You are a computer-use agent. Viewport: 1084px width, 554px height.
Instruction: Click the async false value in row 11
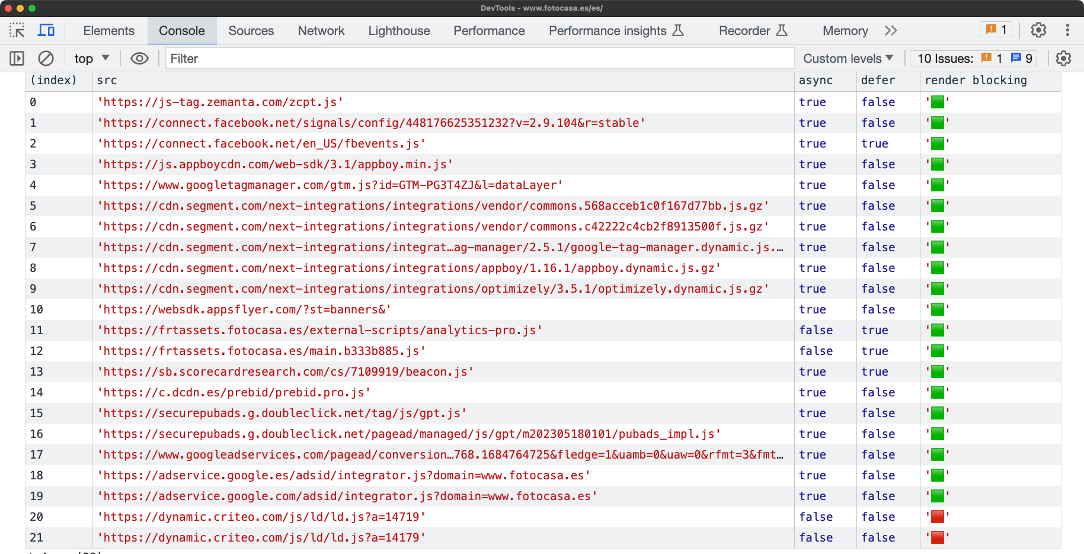(816, 330)
